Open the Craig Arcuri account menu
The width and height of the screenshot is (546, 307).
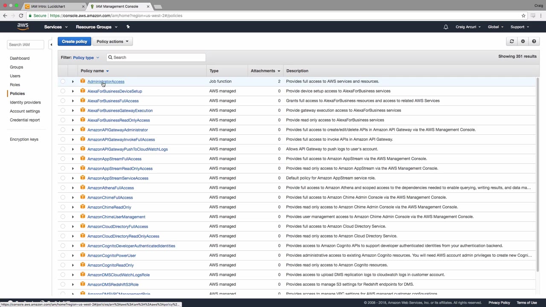click(x=468, y=27)
